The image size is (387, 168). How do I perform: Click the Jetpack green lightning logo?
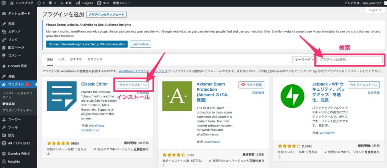[x=293, y=96]
